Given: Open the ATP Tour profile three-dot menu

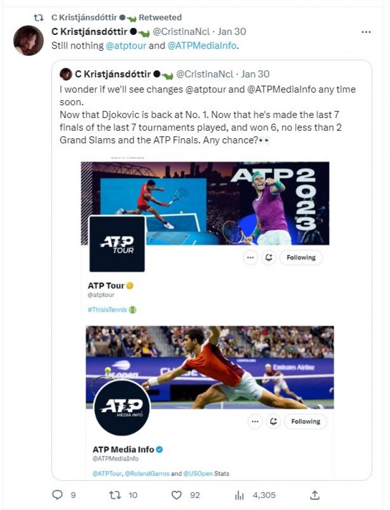Looking at the screenshot, I should pyautogui.click(x=250, y=258).
